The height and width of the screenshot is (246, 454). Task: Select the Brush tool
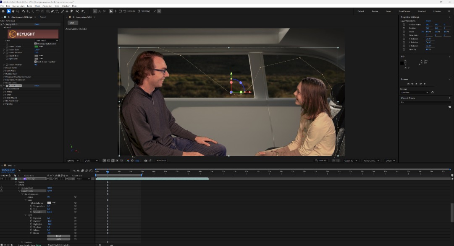63,11
